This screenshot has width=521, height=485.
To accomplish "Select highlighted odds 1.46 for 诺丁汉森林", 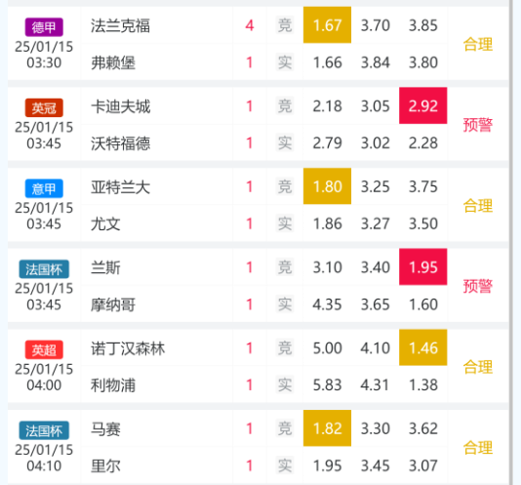I will (x=423, y=347).
